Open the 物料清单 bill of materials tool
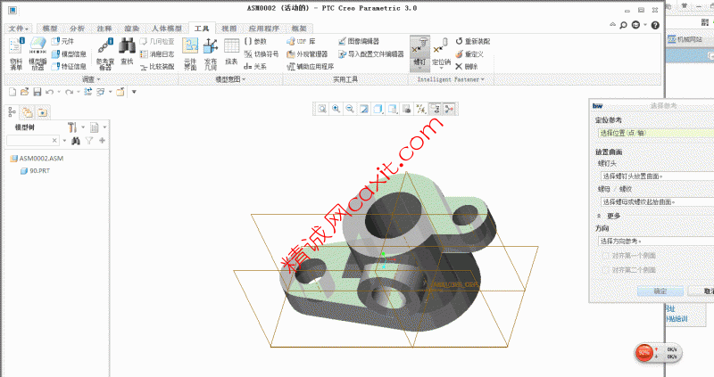The image size is (714, 377). point(16,53)
